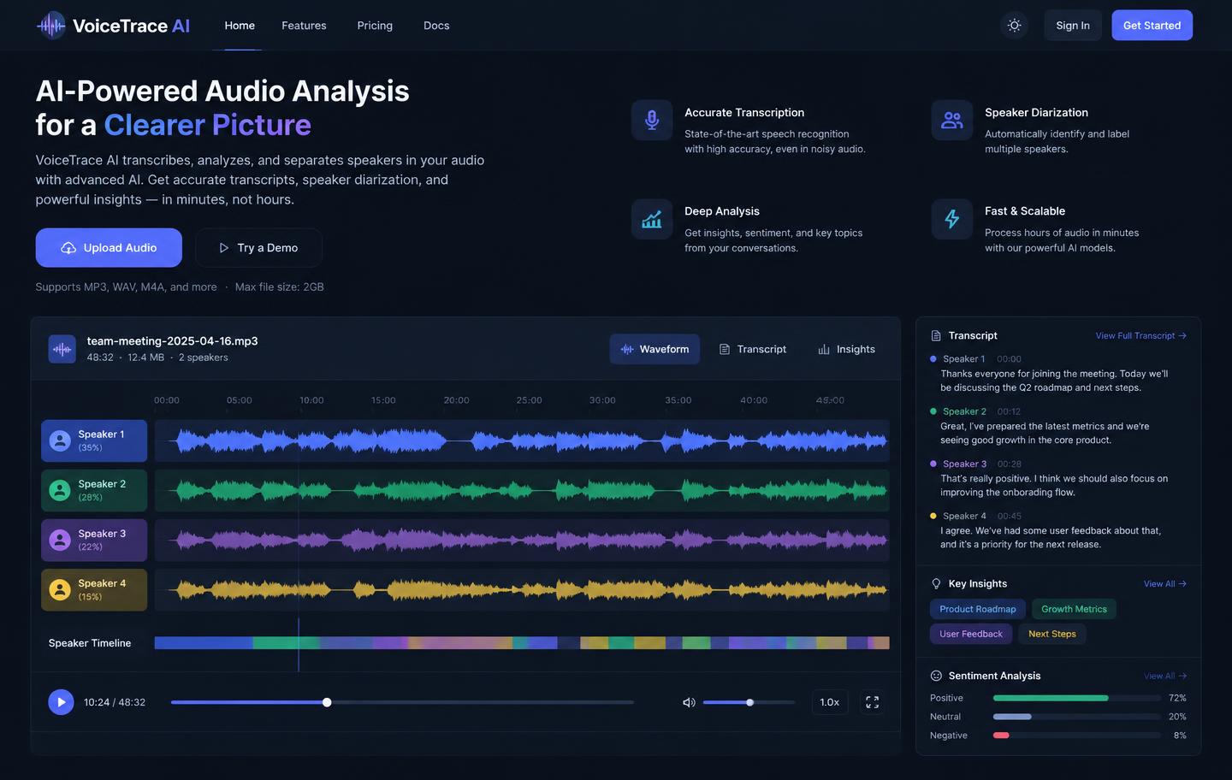Open the Home nav item
Image resolution: width=1232 pixels, height=780 pixels.
[x=240, y=26]
